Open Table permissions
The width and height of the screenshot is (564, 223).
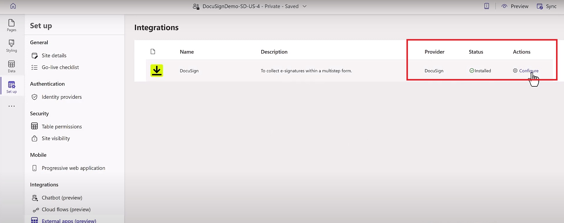pyautogui.click(x=62, y=127)
